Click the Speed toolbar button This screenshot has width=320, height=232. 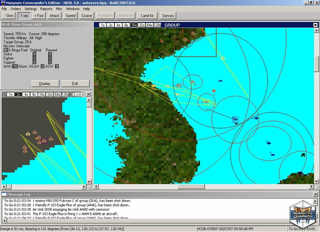(x=71, y=16)
